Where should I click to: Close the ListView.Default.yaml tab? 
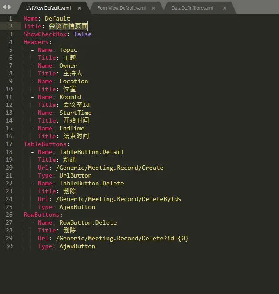pos(79,8)
